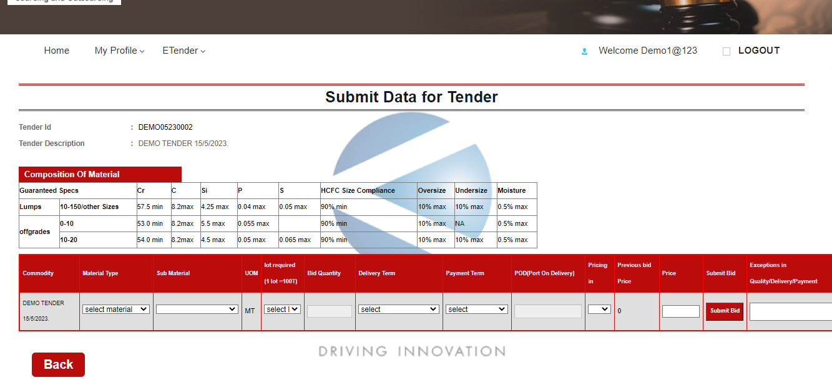Open the Sub Material dropdown

click(197, 309)
